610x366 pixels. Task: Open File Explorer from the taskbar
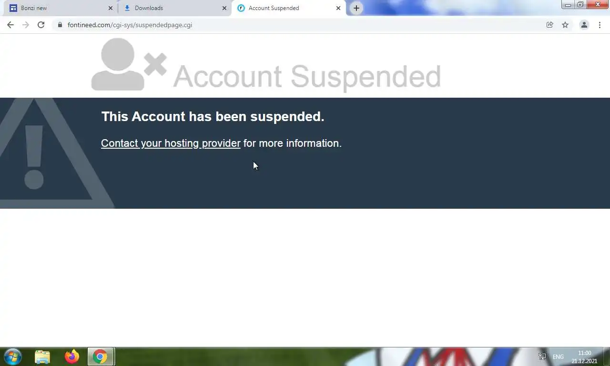tap(42, 356)
